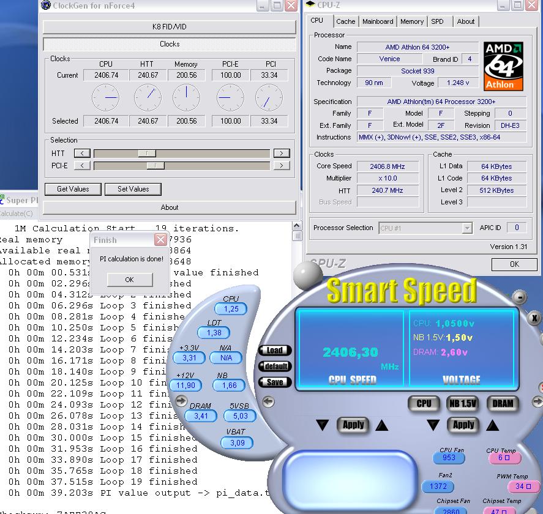
Task: Click the LDT 1,38 voltage readout
Action: 214,333
